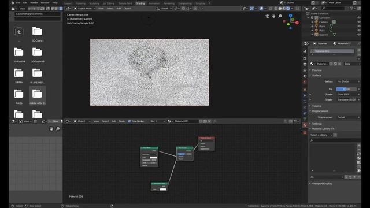Viewport: 370px width, 208px height.
Task: Go to parent directory in file browser
Action: 18,32
